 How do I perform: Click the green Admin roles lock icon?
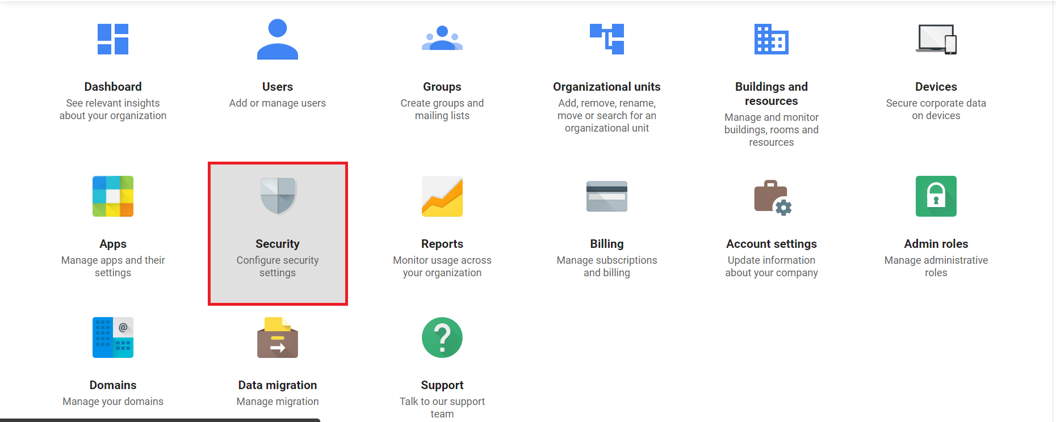pyautogui.click(x=936, y=196)
